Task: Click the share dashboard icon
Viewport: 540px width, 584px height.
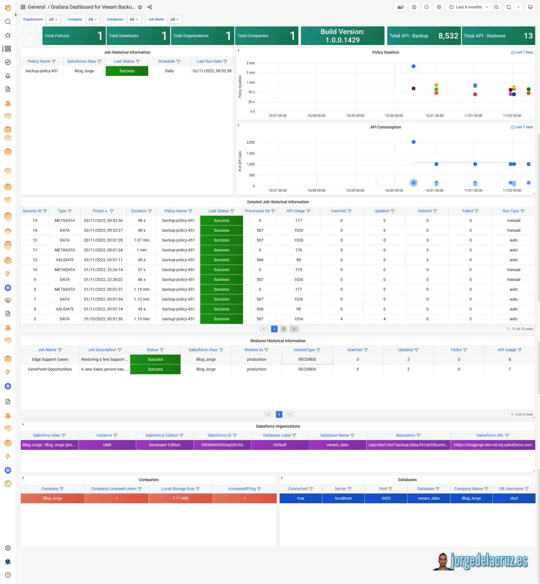Action: pos(149,7)
